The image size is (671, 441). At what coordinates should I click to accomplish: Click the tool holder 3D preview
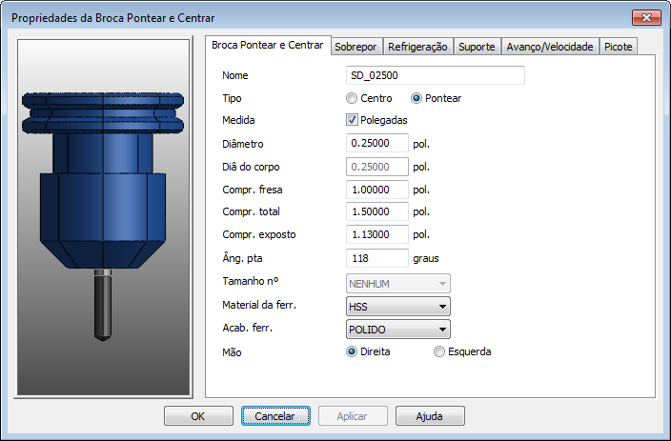click(x=103, y=218)
